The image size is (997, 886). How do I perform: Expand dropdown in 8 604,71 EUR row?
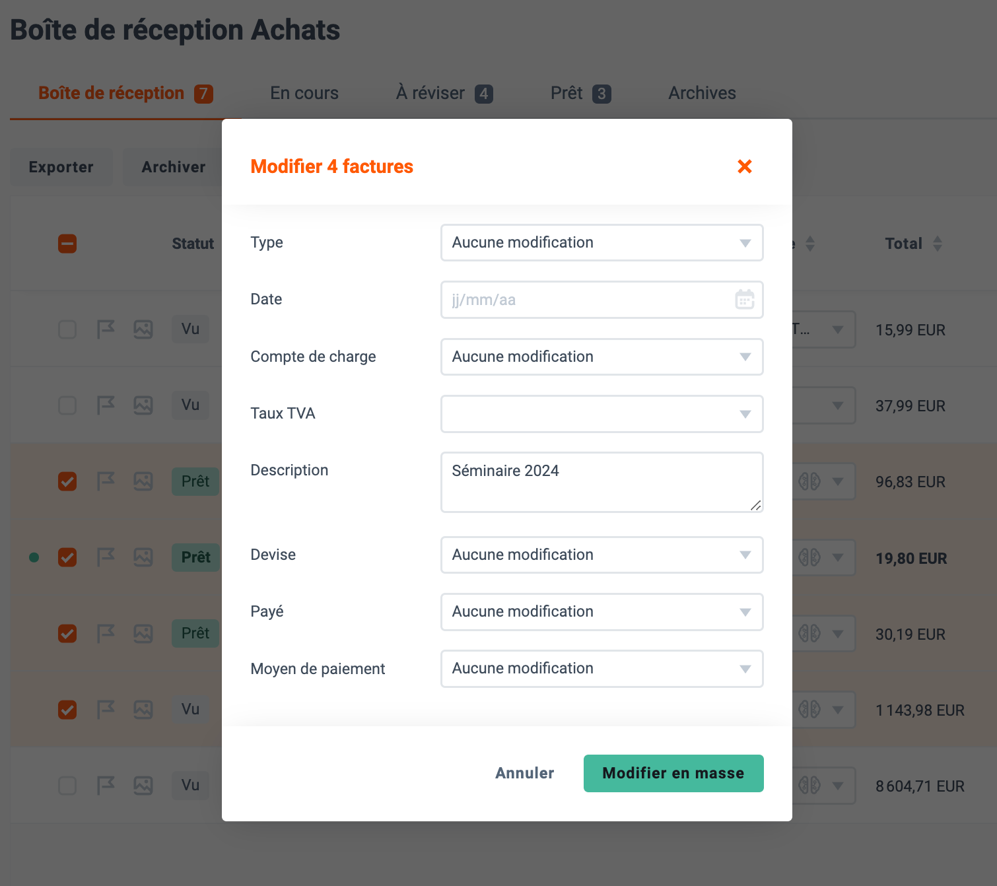(x=838, y=786)
